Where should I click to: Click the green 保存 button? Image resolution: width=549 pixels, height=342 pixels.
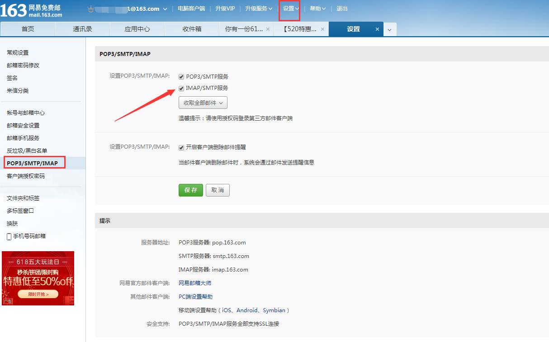point(190,190)
